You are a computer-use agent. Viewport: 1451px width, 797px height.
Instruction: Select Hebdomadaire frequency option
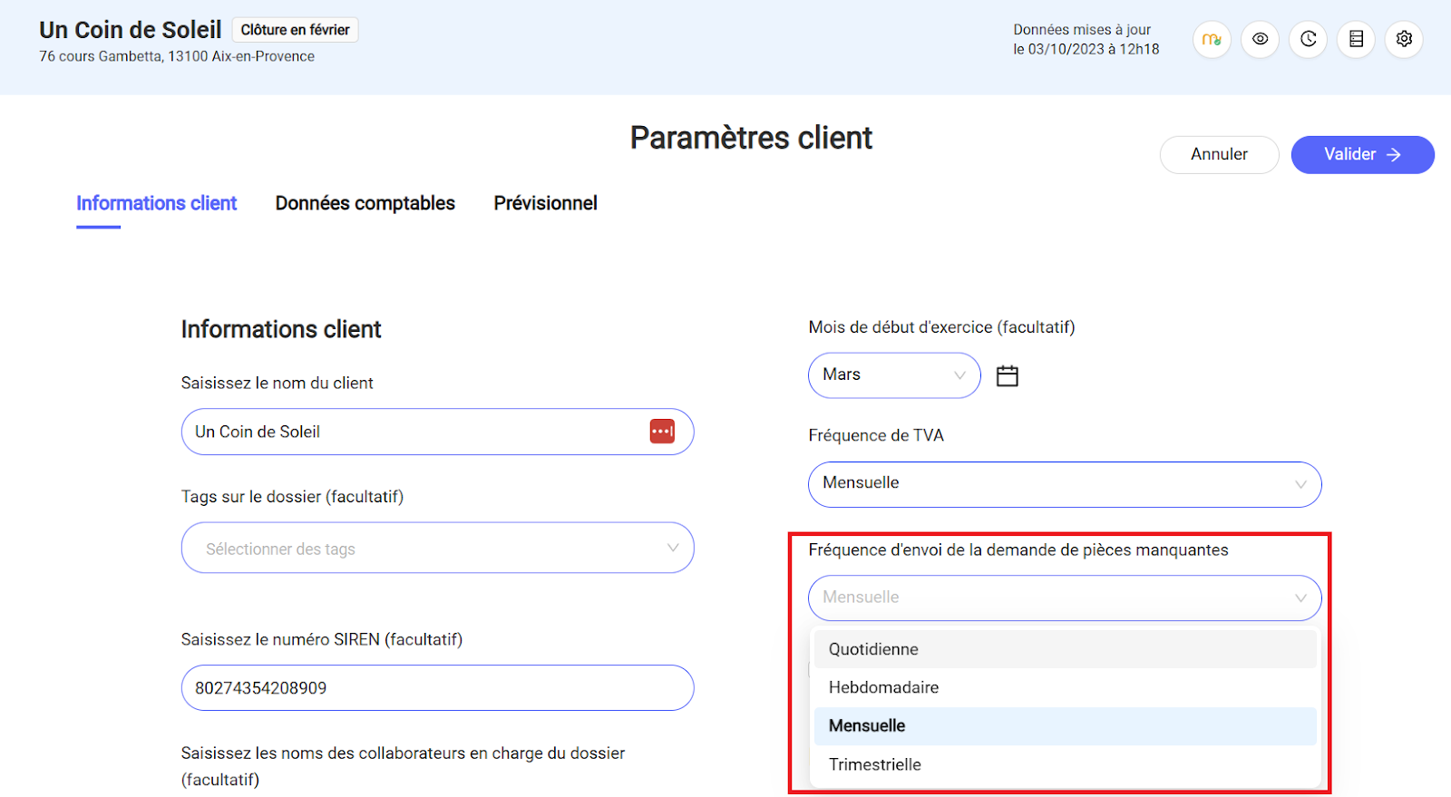(883, 687)
